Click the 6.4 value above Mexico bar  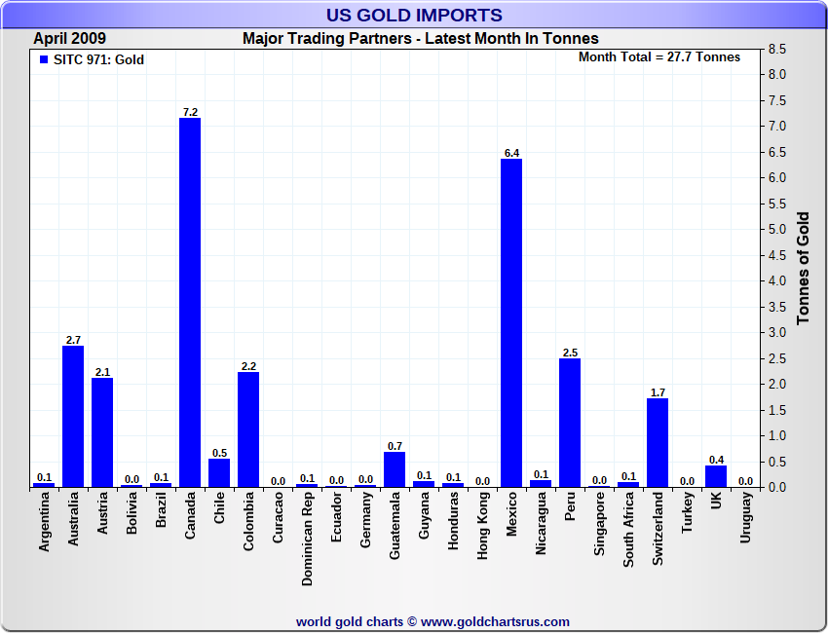[x=511, y=153]
